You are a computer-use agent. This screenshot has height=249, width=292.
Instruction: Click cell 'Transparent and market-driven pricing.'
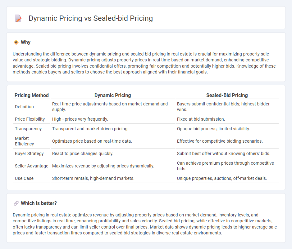coord(113,129)
